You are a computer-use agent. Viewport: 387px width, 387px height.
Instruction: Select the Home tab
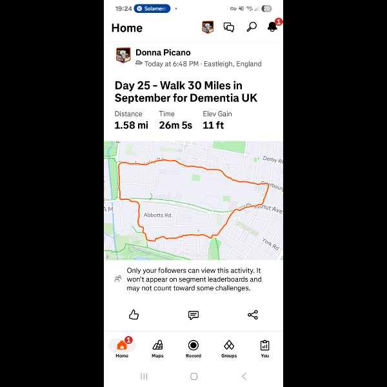(x=122, y=348)
